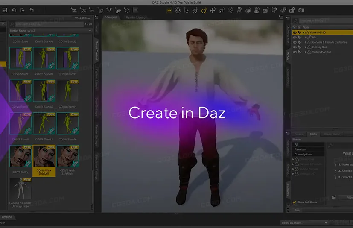Screen dimensions: 353x228
Task: Hide the Vertigo Ponytail node
Action: coord(294,52)
